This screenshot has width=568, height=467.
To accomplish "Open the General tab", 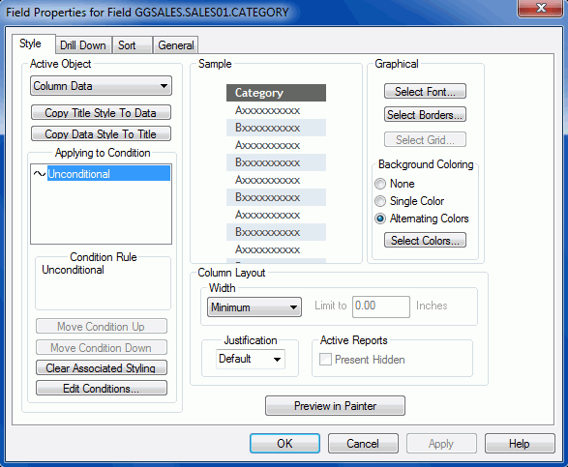I will 176,45.
